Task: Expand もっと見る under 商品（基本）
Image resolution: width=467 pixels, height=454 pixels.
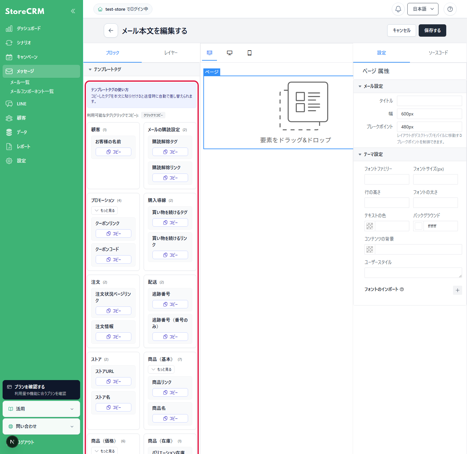Action: pyautogui.click(x=161, y=369)
